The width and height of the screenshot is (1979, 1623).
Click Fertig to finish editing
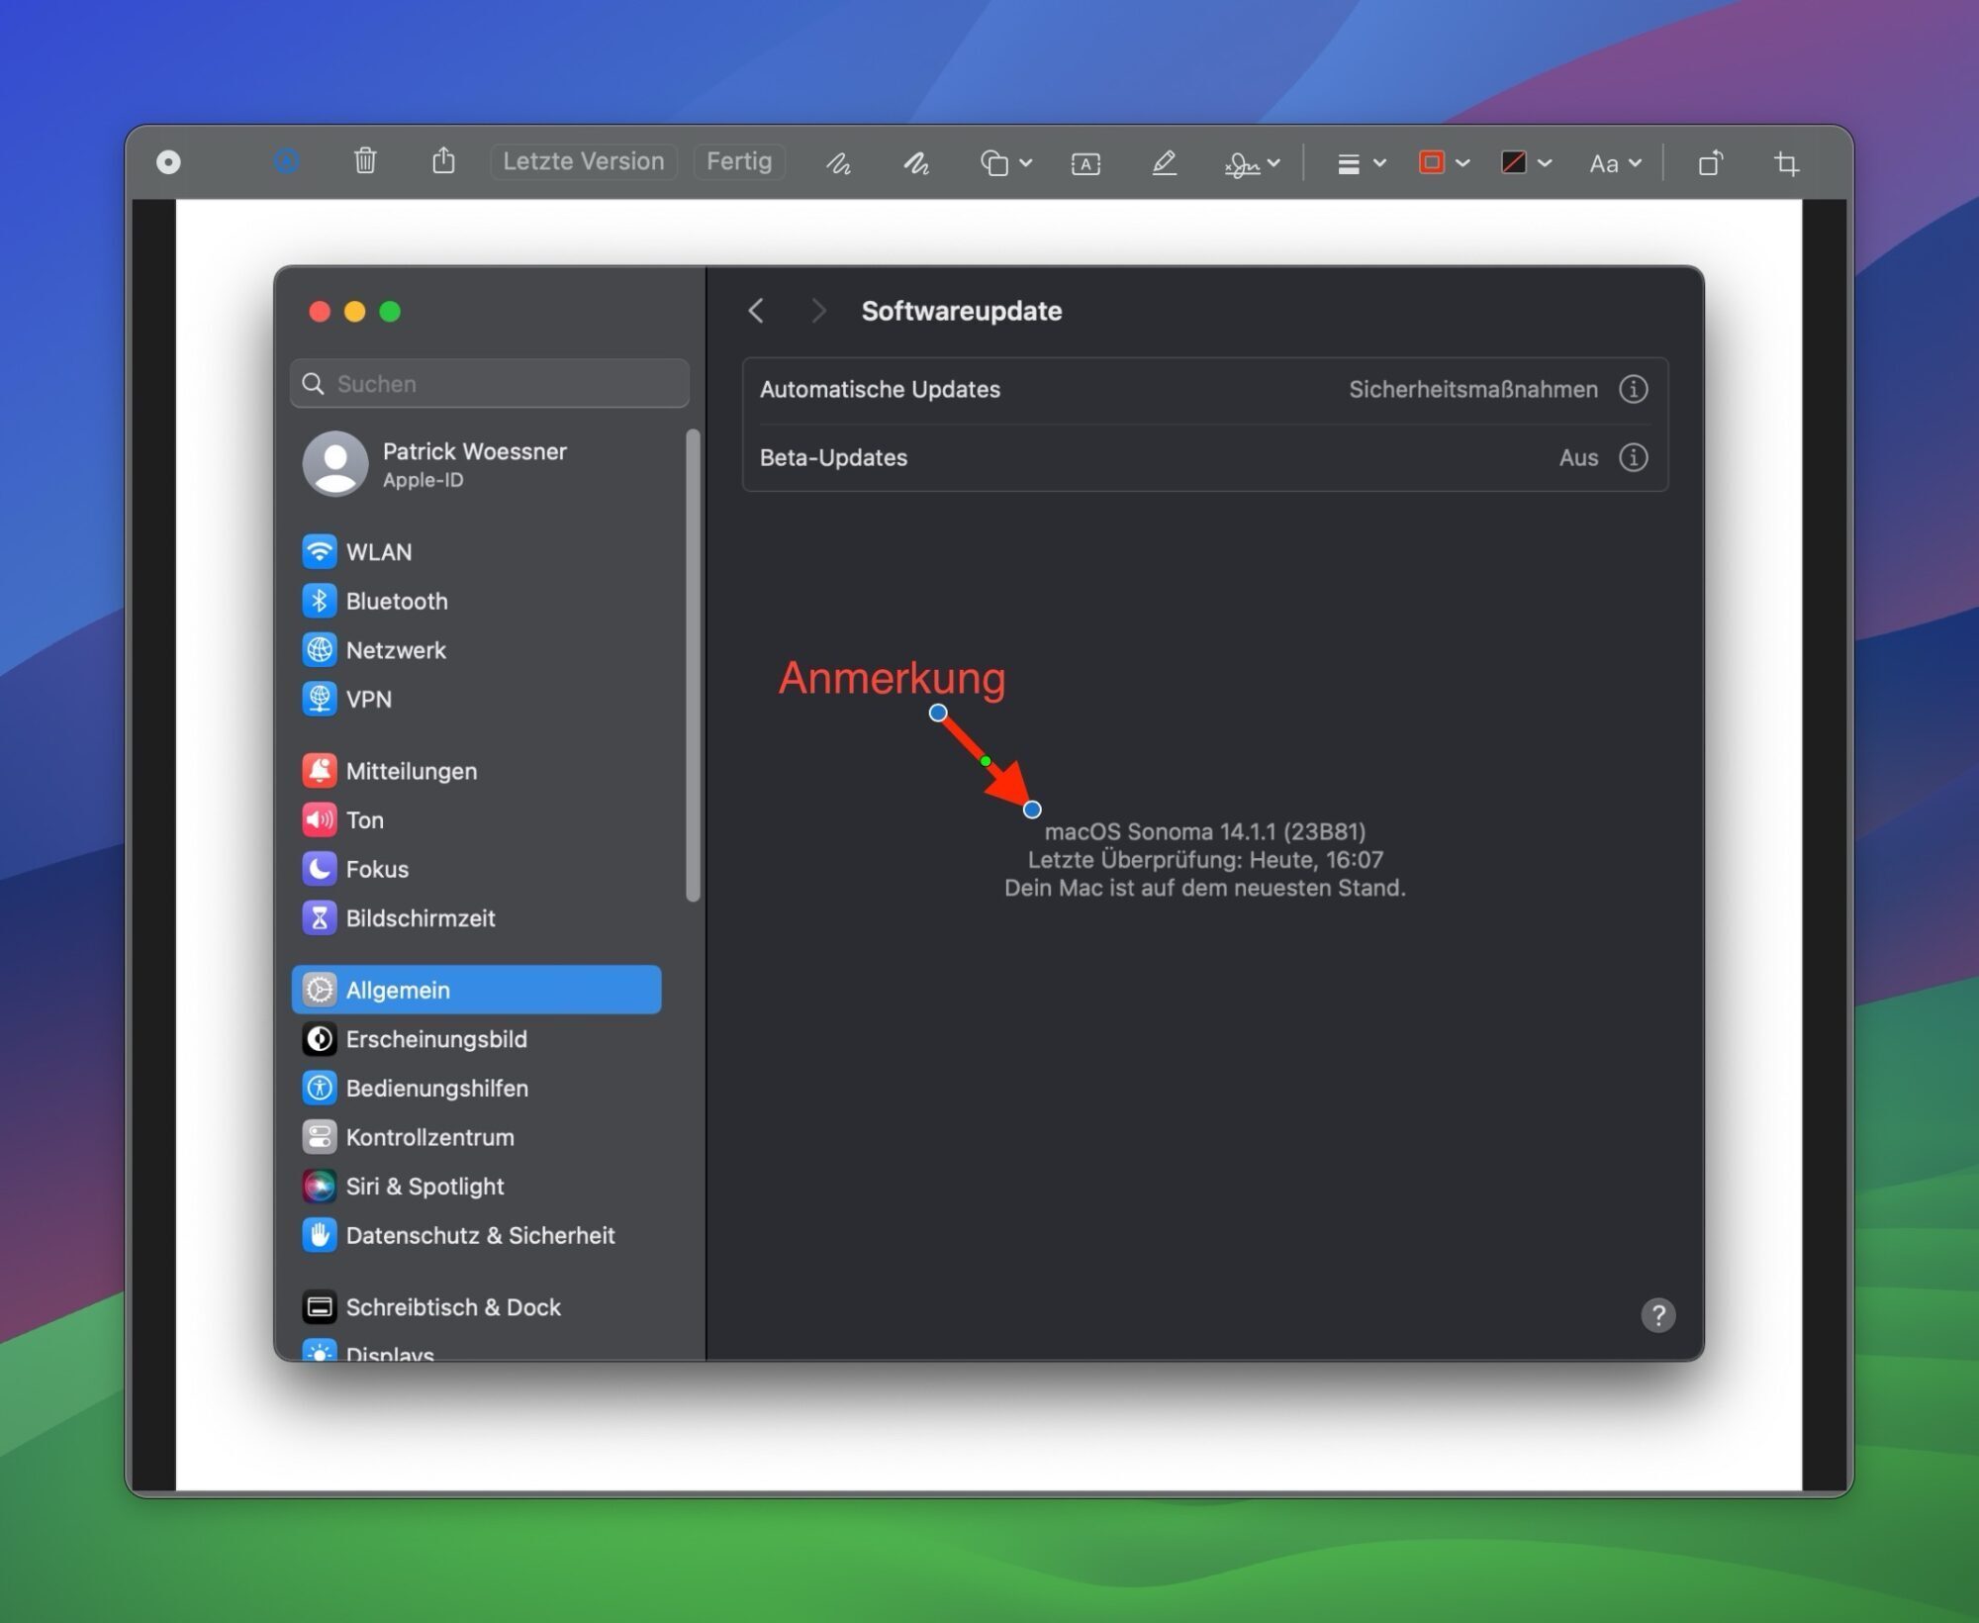pyautogui.click(x=739, y=161)
